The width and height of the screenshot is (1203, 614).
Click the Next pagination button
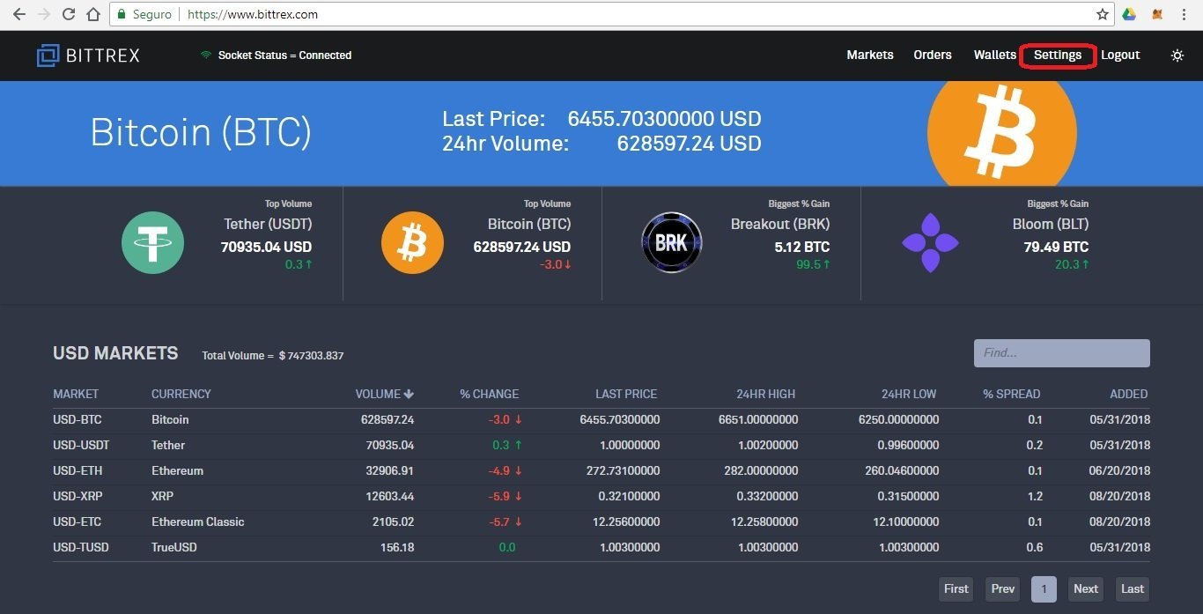1086,589
